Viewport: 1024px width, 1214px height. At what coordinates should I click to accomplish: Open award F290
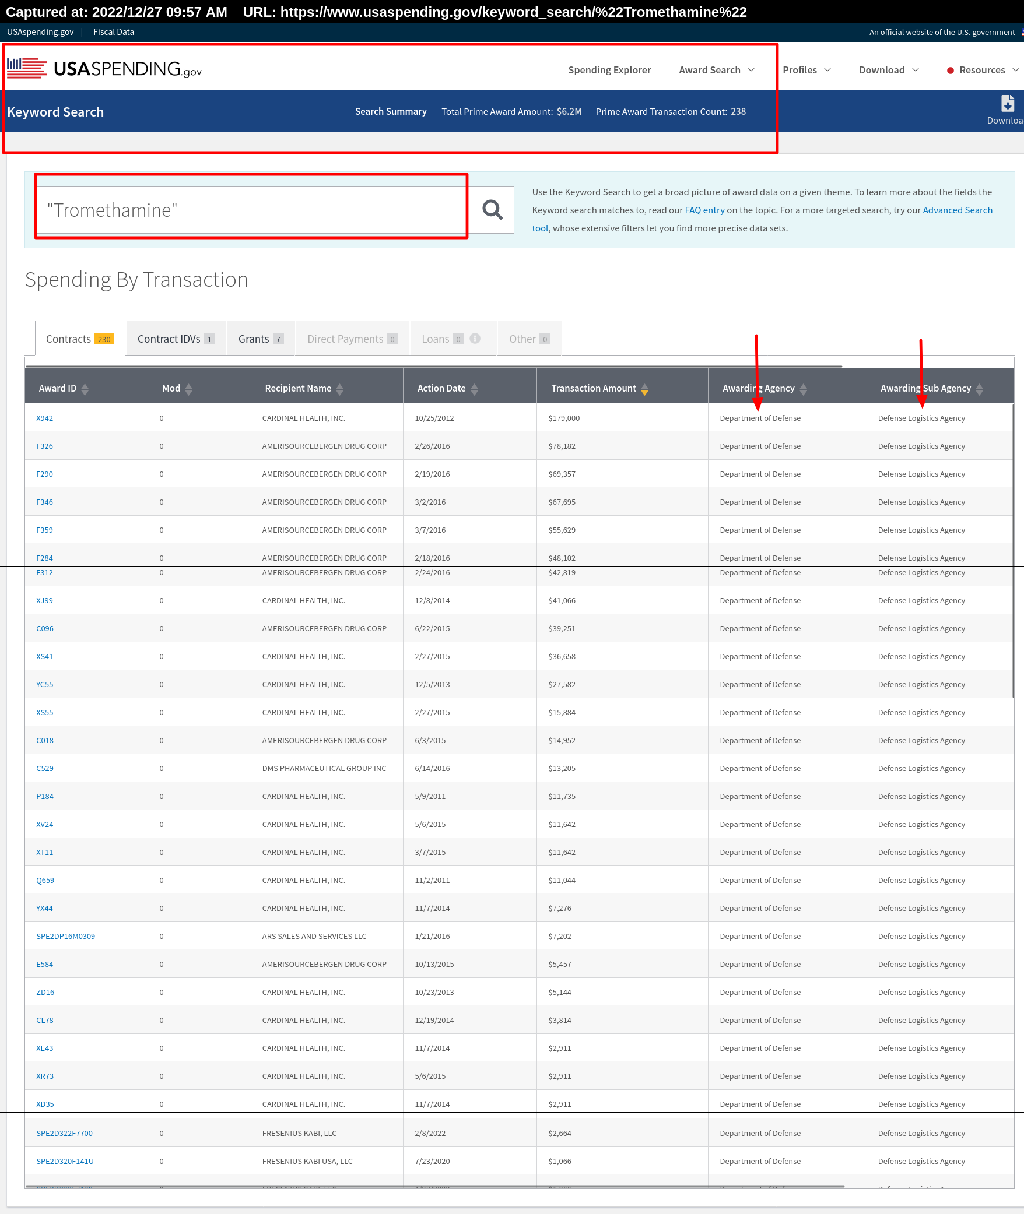pyautogui.click(x=44, y=474)
